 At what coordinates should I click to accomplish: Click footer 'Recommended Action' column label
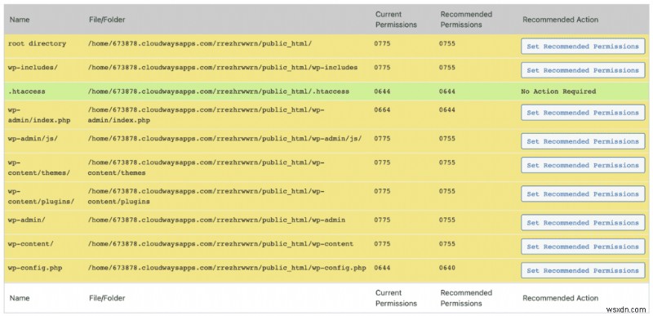[x=561, y=298]
